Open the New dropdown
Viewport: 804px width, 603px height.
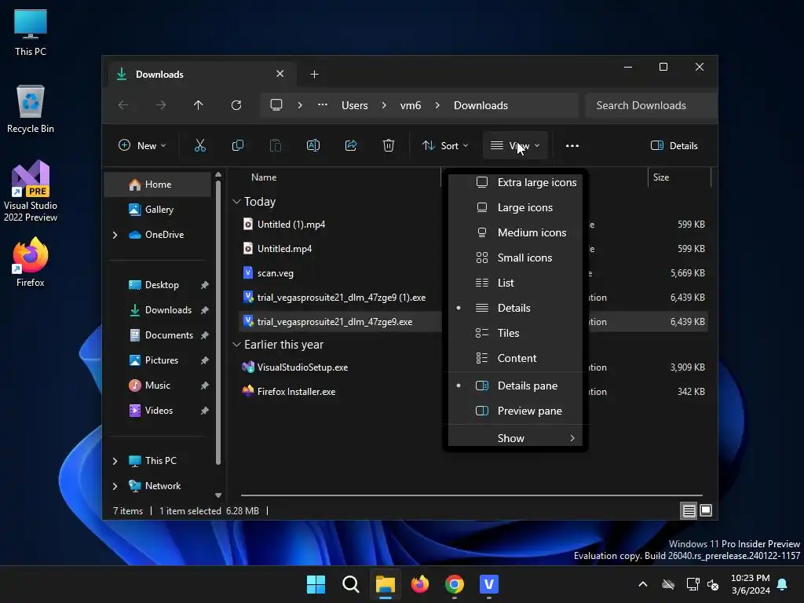click(x=142, y=145)
